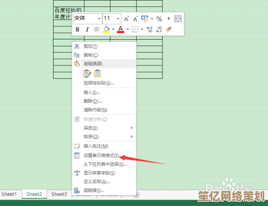Screen dimensions: 268x206
Task: Click the center align icon
Action: [96, 29]
